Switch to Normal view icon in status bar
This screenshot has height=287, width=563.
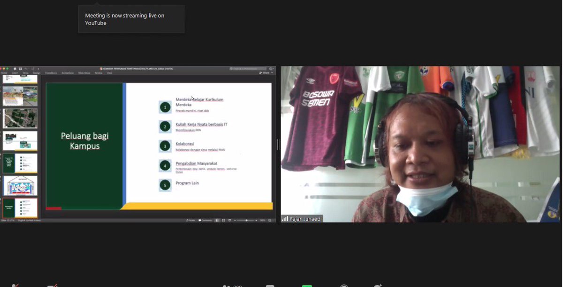click(217, 220)
